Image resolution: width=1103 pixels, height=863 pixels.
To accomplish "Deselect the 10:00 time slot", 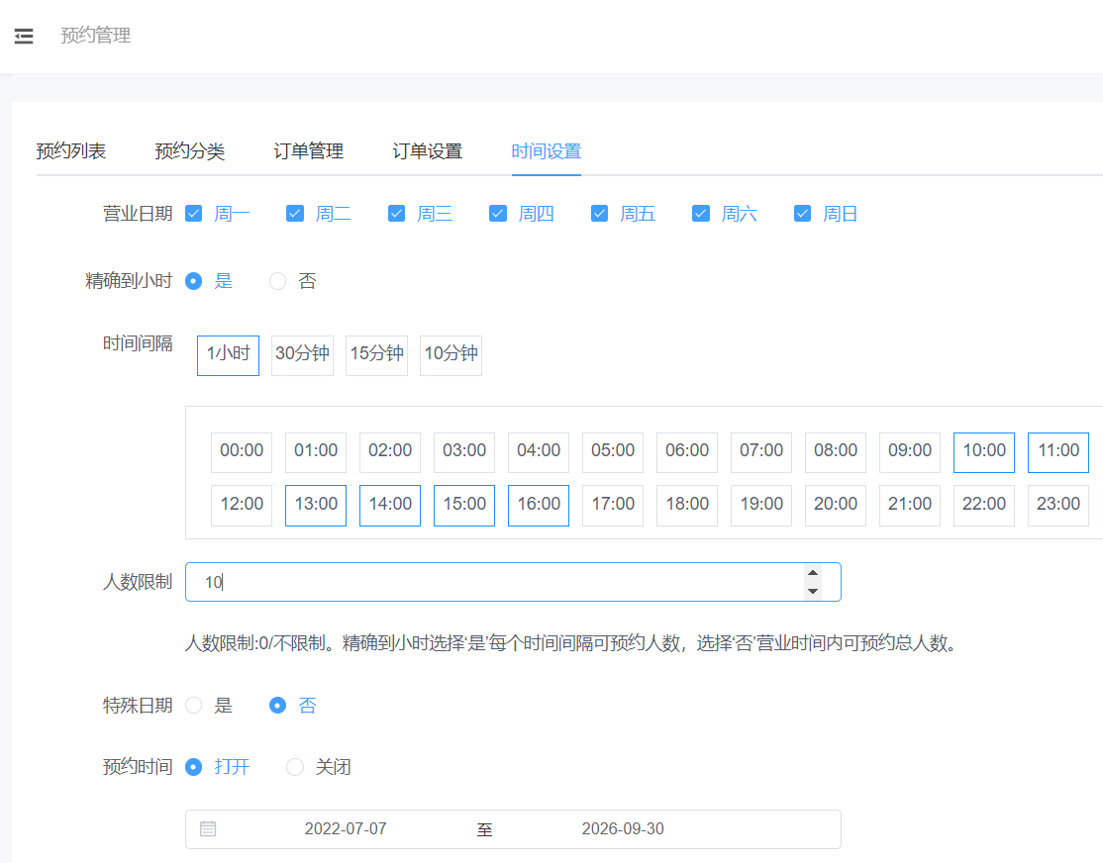I will coord(984,452).
